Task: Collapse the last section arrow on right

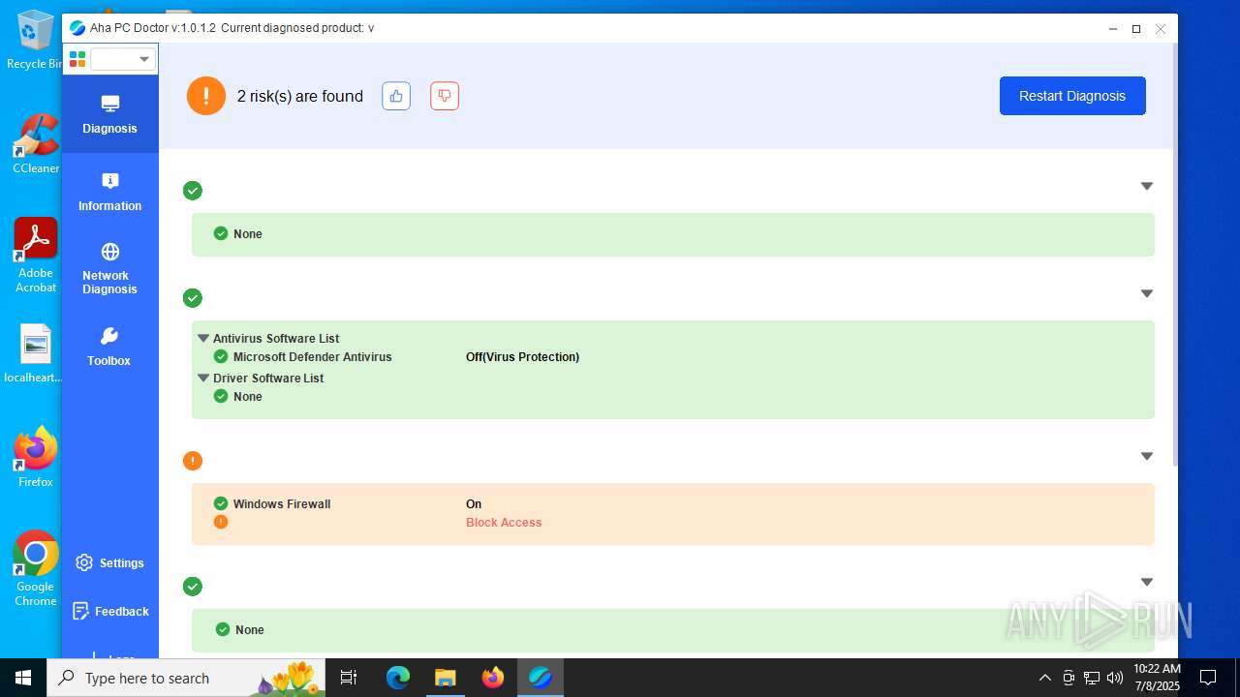Action: point(1147,582)
